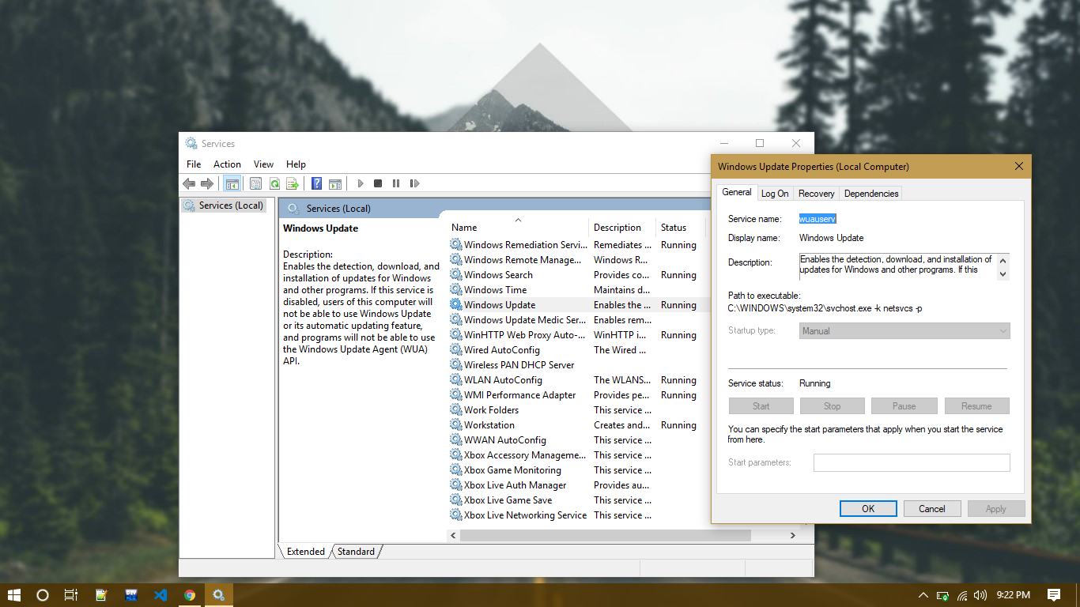Viewport: 1080px width, 607px height.
Task: Open Properties icon in Services toolbar
Action: click(255, 183)
